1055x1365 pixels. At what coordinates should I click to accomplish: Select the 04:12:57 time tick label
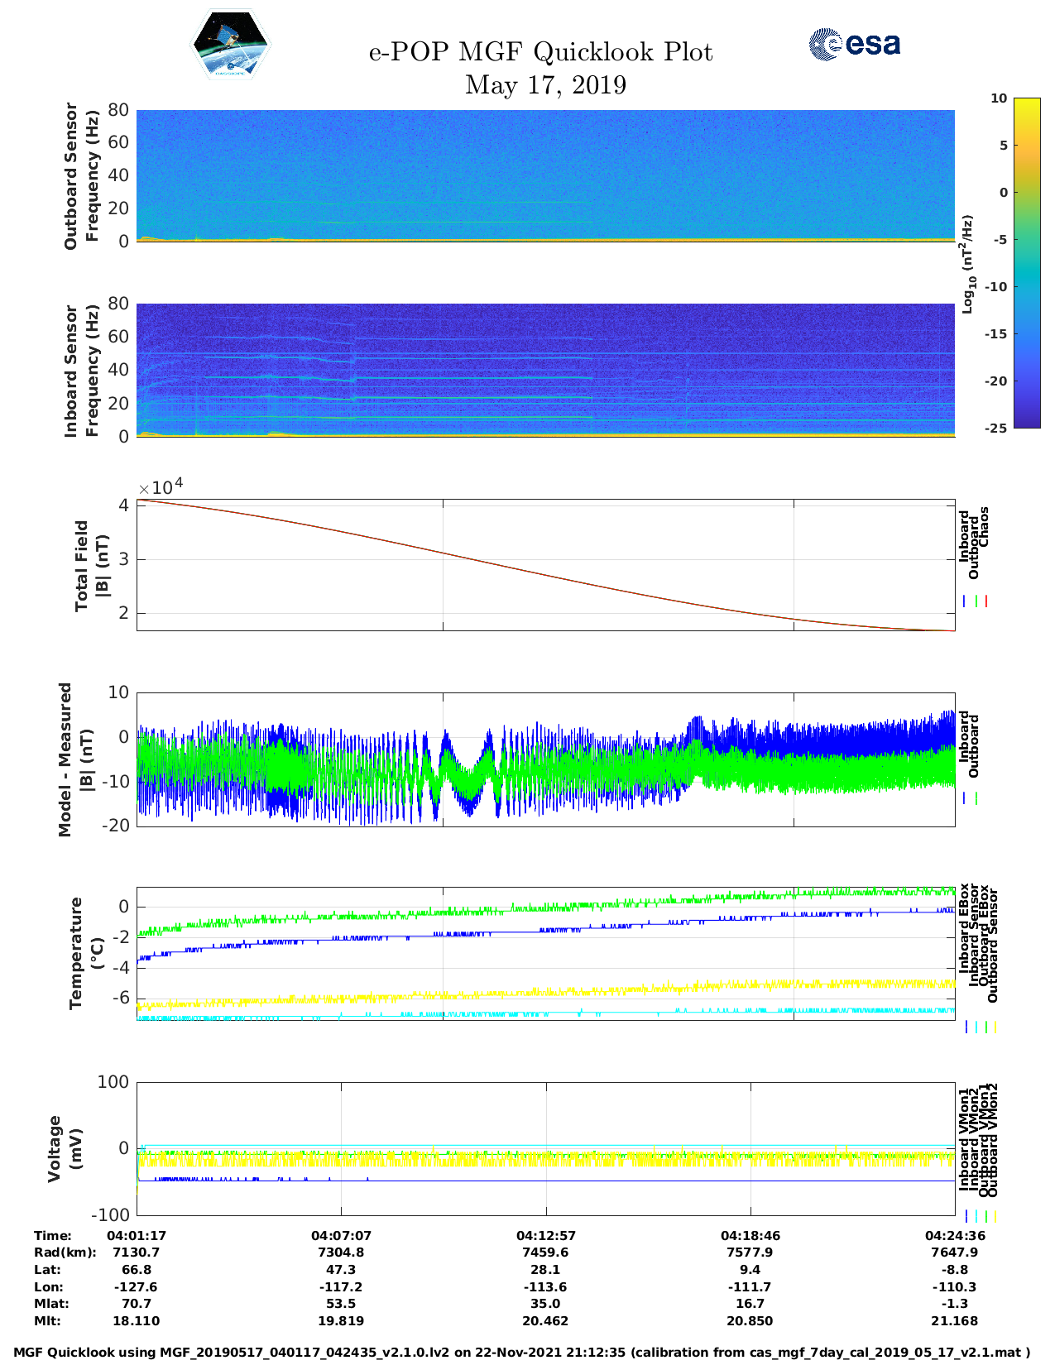coord(545,1235)
